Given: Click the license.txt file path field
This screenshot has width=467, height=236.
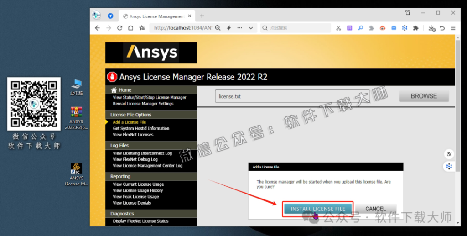Looking at the screenshot, I should pos(292,96).
